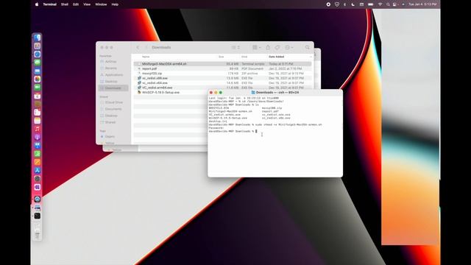Screen dimensions: 471x265
Task: Open the Help menu
Action: 115,4
